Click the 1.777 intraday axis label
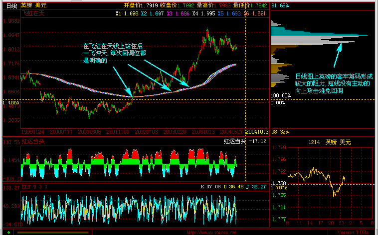Screen dimensions: 378x235 (x=279, y=219)
